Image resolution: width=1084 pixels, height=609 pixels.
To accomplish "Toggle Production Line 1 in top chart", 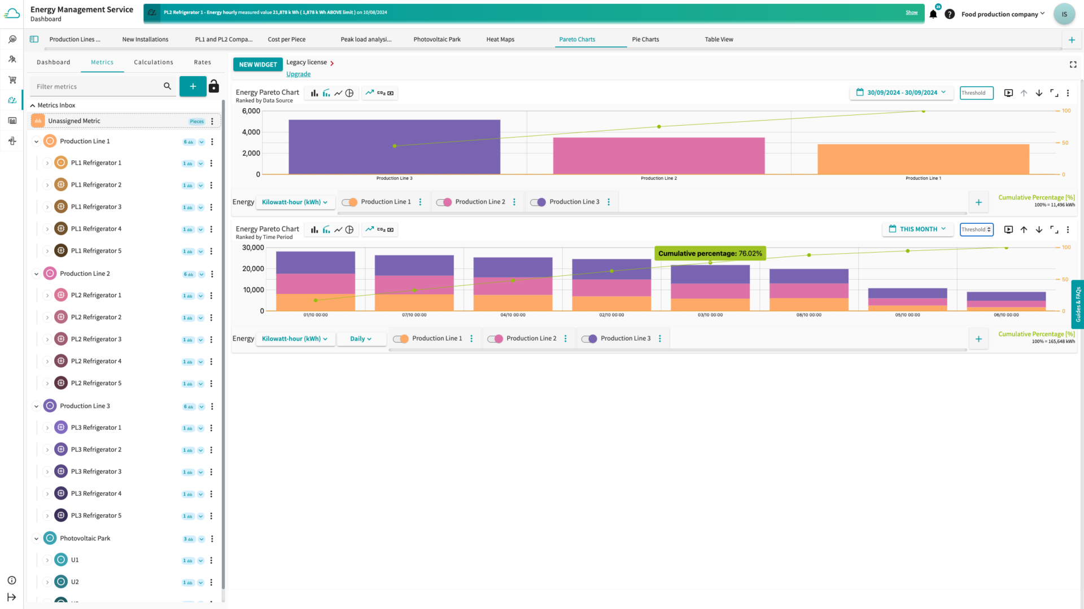I will 349,202.
